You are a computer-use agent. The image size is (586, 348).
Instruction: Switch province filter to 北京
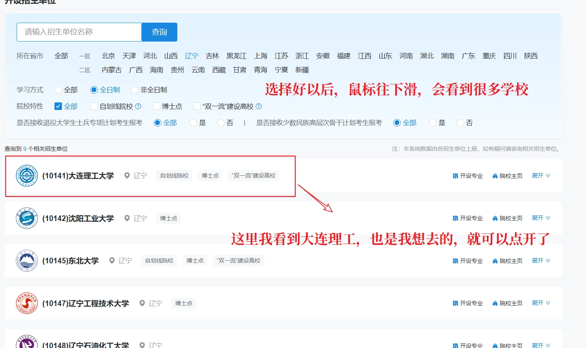pyautogui.click(x=108, y=56)
